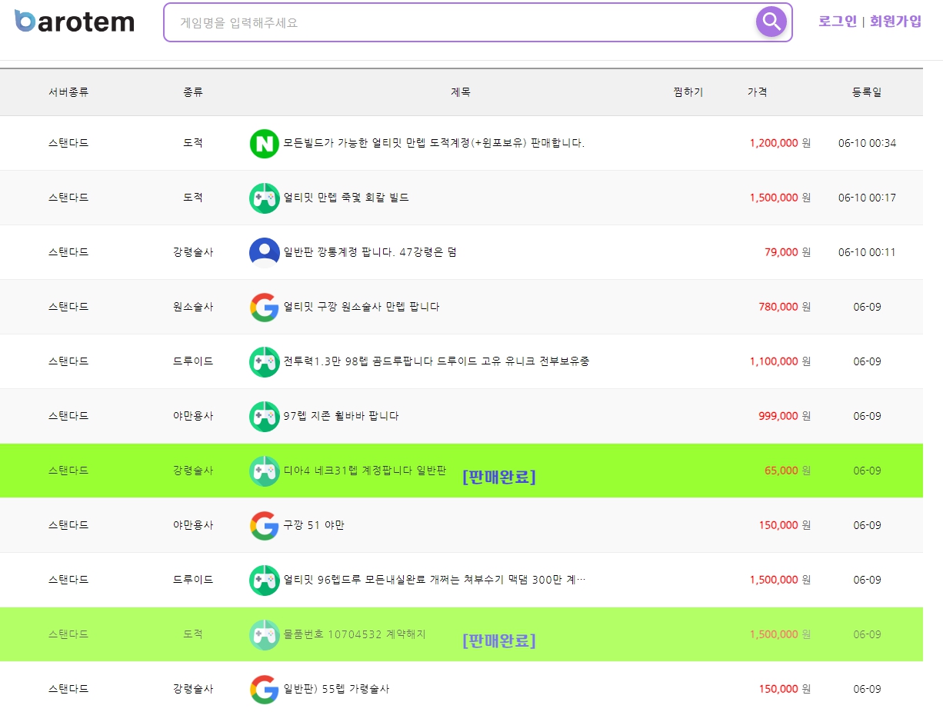Image resolution: width=943 pixels, height=712 pixels.
Task: Click the blue profile icon on 깡통계정 listing
Action: coord(264,252)
